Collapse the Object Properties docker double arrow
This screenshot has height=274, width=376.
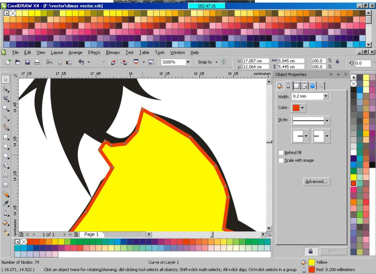coord(331,74)
